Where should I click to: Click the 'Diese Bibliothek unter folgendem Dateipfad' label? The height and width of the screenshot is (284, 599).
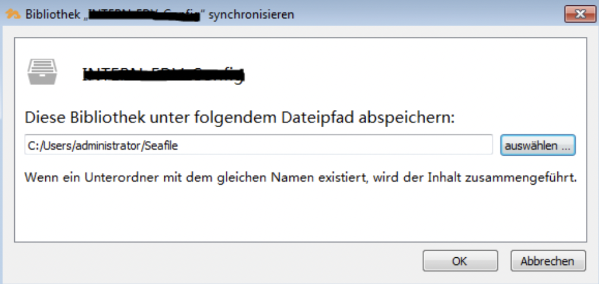coord(238,118)
